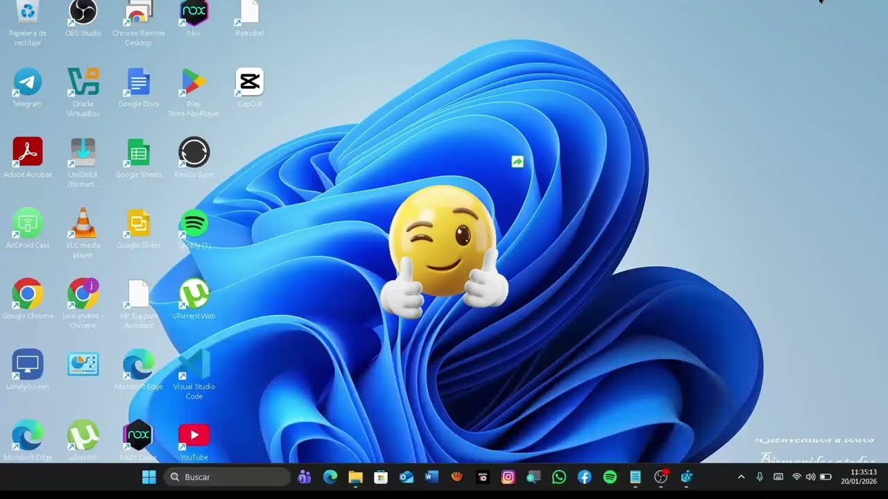Open the Windows Start menu
This screenshot has height=499, width=888.
tap(148, 477)
